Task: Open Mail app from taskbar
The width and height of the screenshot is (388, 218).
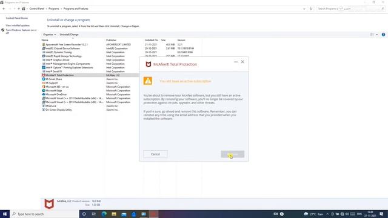Action: (x=124, y=214)
